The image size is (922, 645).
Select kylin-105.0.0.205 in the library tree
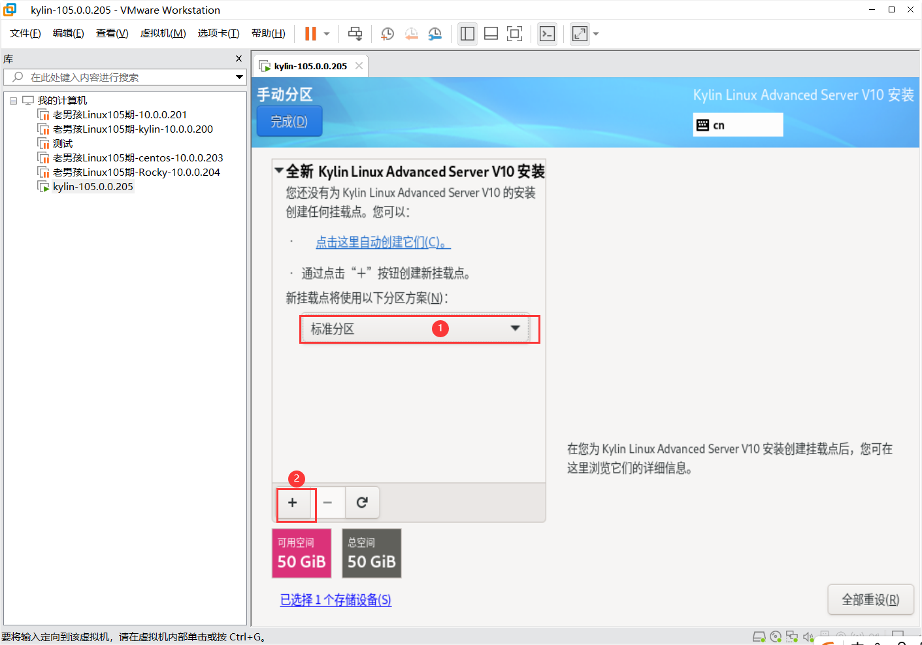[x=93, y=187]
